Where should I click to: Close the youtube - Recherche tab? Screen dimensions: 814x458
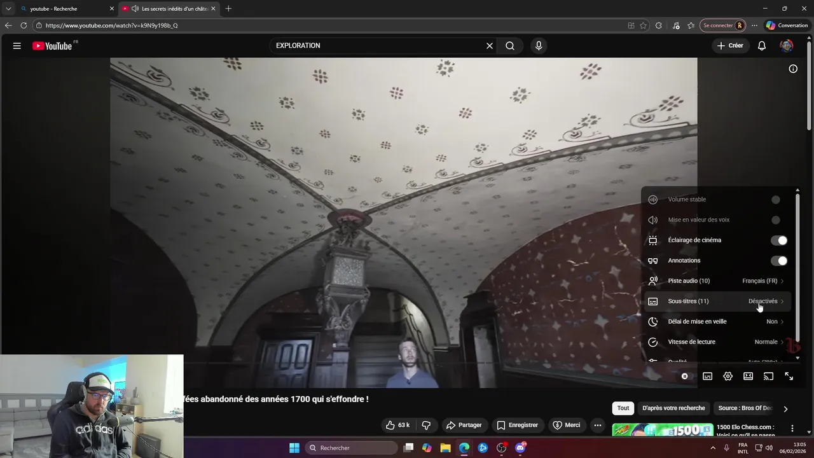[112, 9]
